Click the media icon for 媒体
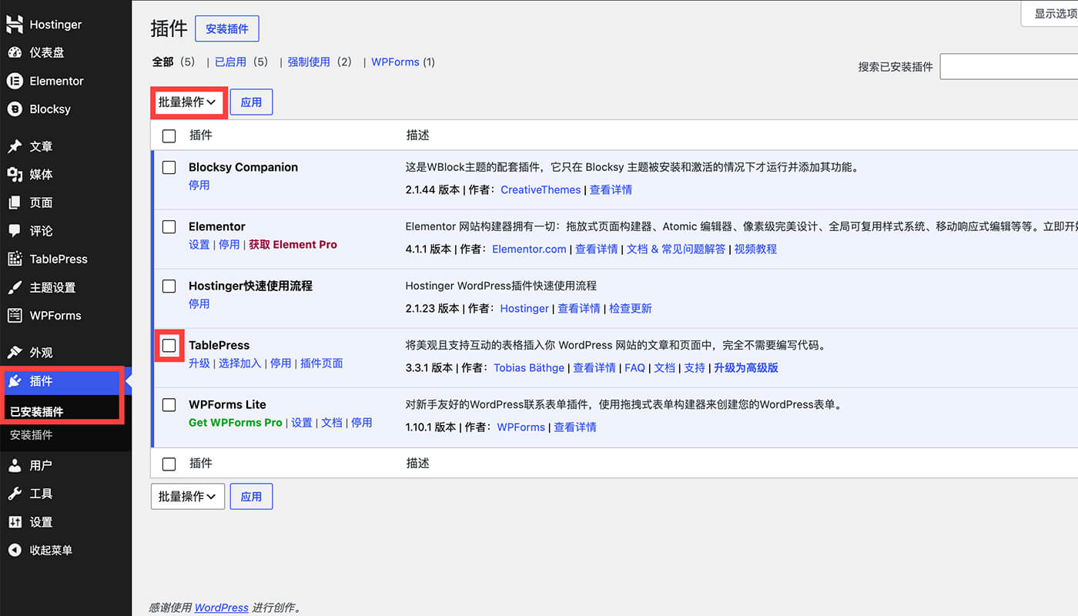The image size is (1078, 616). click(x=15, y=175)
